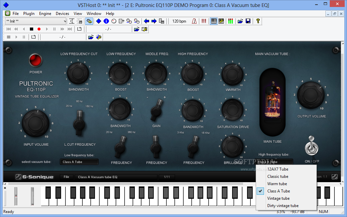Click the SATURATION DRIVE knob
347x217 pixels.
coord(232,110)
